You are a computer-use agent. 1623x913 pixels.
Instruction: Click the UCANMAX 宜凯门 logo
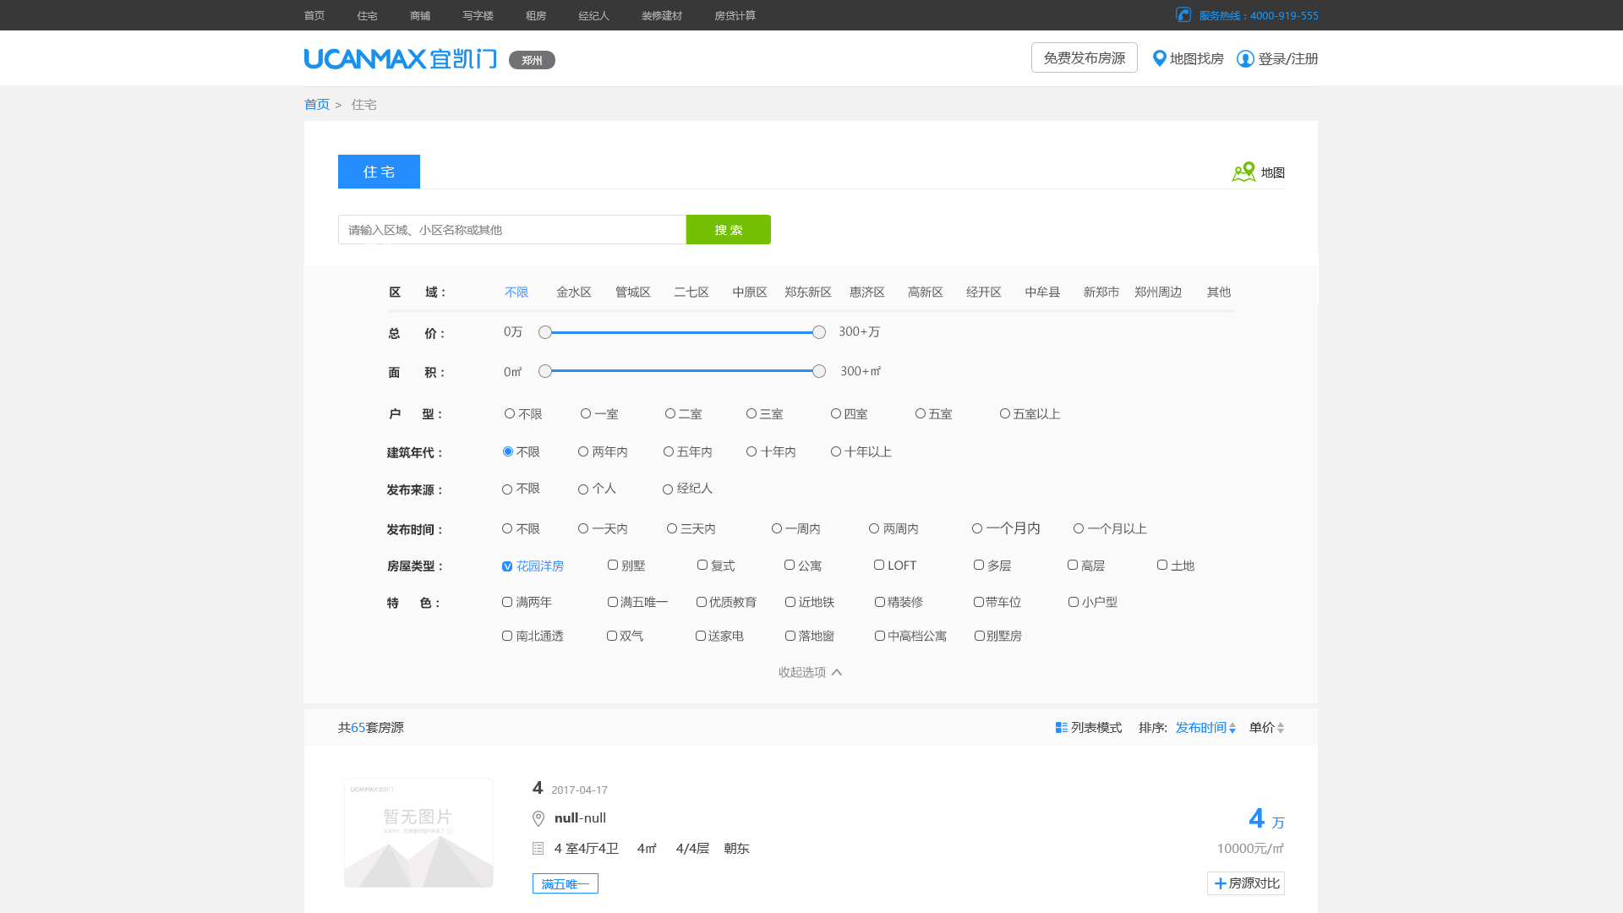point(400,58)
